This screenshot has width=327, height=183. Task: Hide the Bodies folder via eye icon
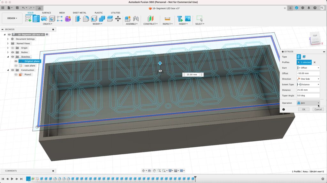tap(13, 52)
